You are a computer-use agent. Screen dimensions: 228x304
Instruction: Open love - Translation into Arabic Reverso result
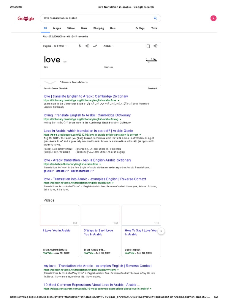95,179
